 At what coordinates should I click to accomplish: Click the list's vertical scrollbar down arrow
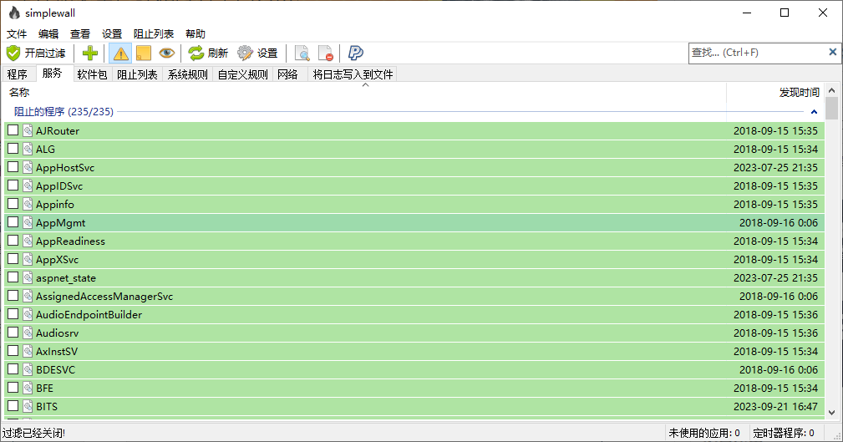(831, 411)
